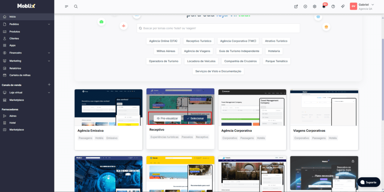Click the plus icon beside Canais de venda
This screenshot has width=384, height=192.
[49, 85]
